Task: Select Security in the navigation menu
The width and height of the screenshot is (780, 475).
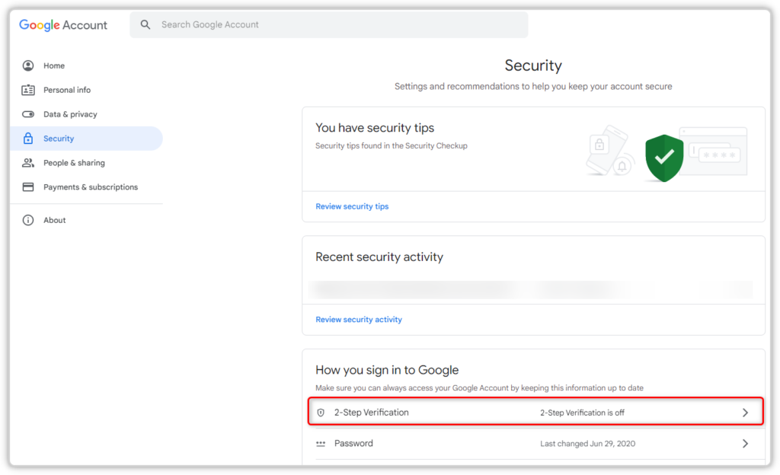Action: (59, 138)
